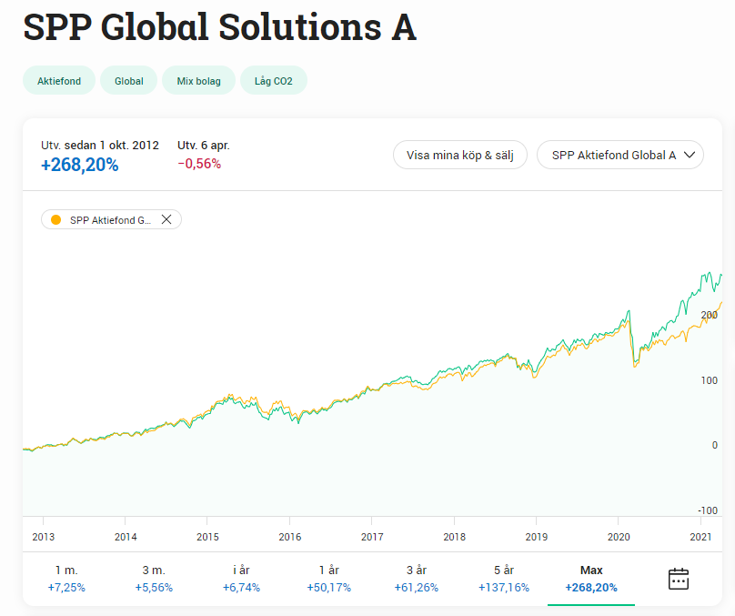This screenshot has height=616, width=735.
Task: Click the orange comparison fund color dot
Action: 56,219
